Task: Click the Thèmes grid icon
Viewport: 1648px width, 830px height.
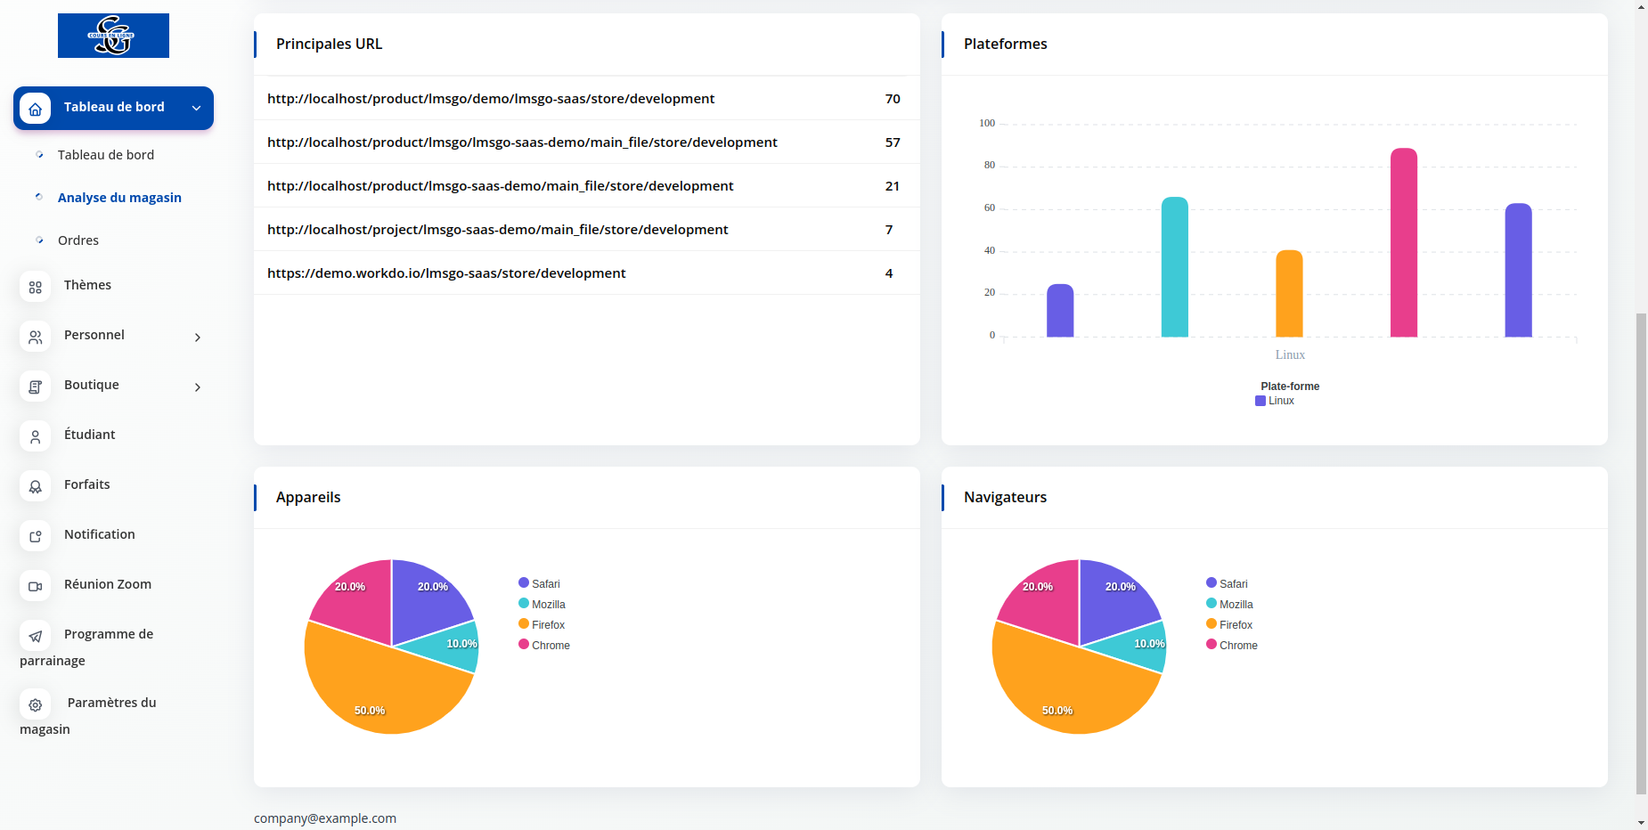Action: [35, 287]
